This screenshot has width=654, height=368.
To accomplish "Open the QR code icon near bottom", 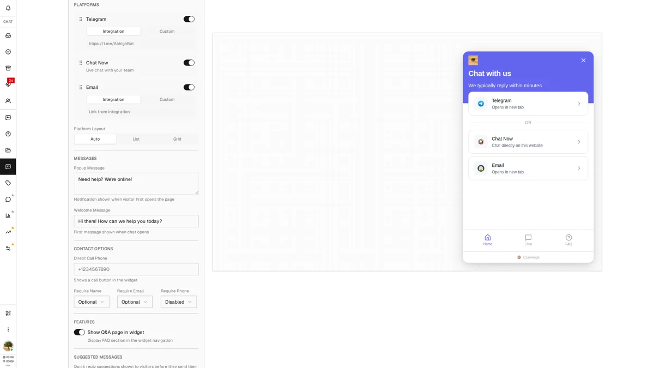I will point(8,313).
